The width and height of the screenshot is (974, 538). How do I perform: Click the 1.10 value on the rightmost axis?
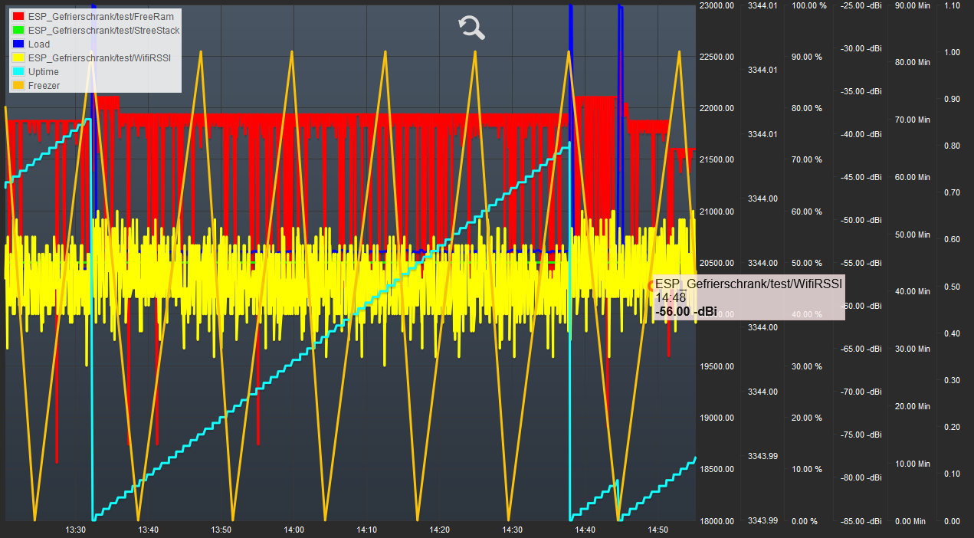point(952,5)
